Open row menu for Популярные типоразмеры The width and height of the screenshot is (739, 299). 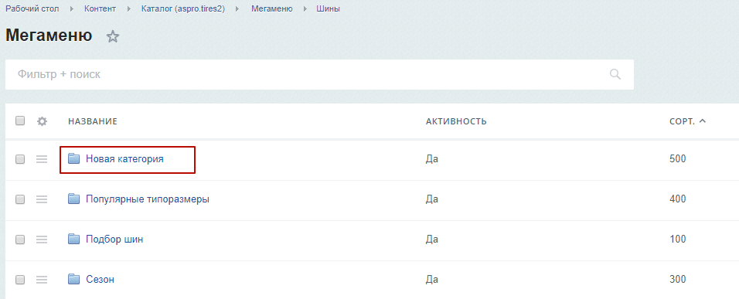pyautogui.click(x=42, y=199)
